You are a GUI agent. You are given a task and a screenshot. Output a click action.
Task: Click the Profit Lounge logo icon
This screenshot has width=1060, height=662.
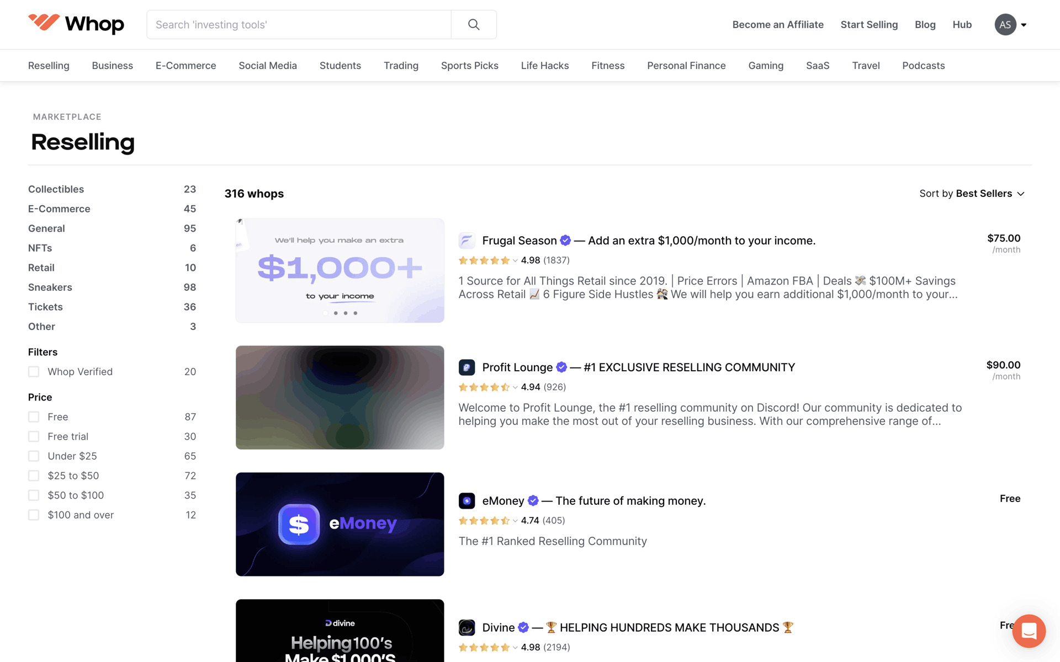[x=467, y=367]
